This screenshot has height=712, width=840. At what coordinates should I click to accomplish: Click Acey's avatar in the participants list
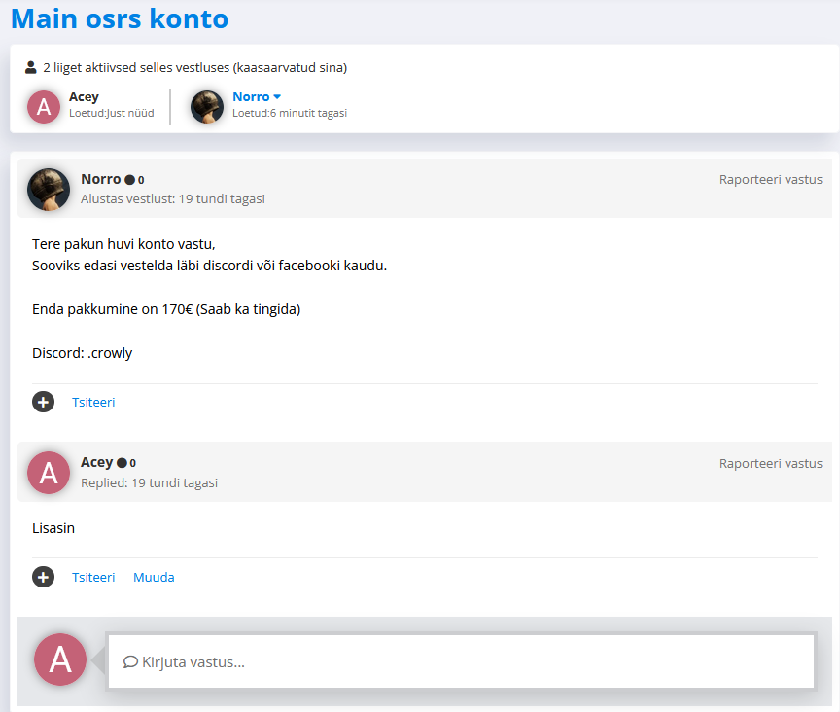pyautogui.click(x=44, y=106)
